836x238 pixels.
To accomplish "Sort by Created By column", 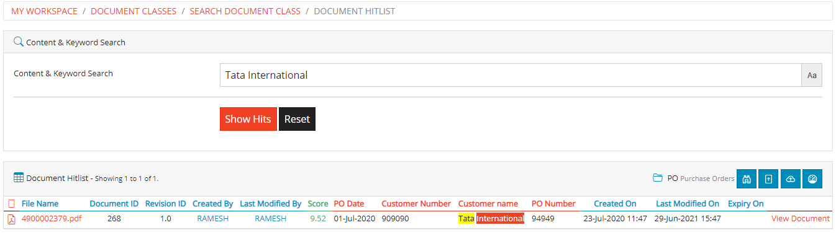I will [213, 203].
